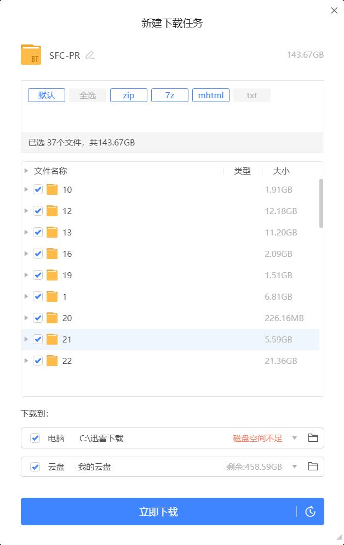Expand folder 22 tree arrow
The width and height of the screenshot is (344, 545).
(26, 361)
